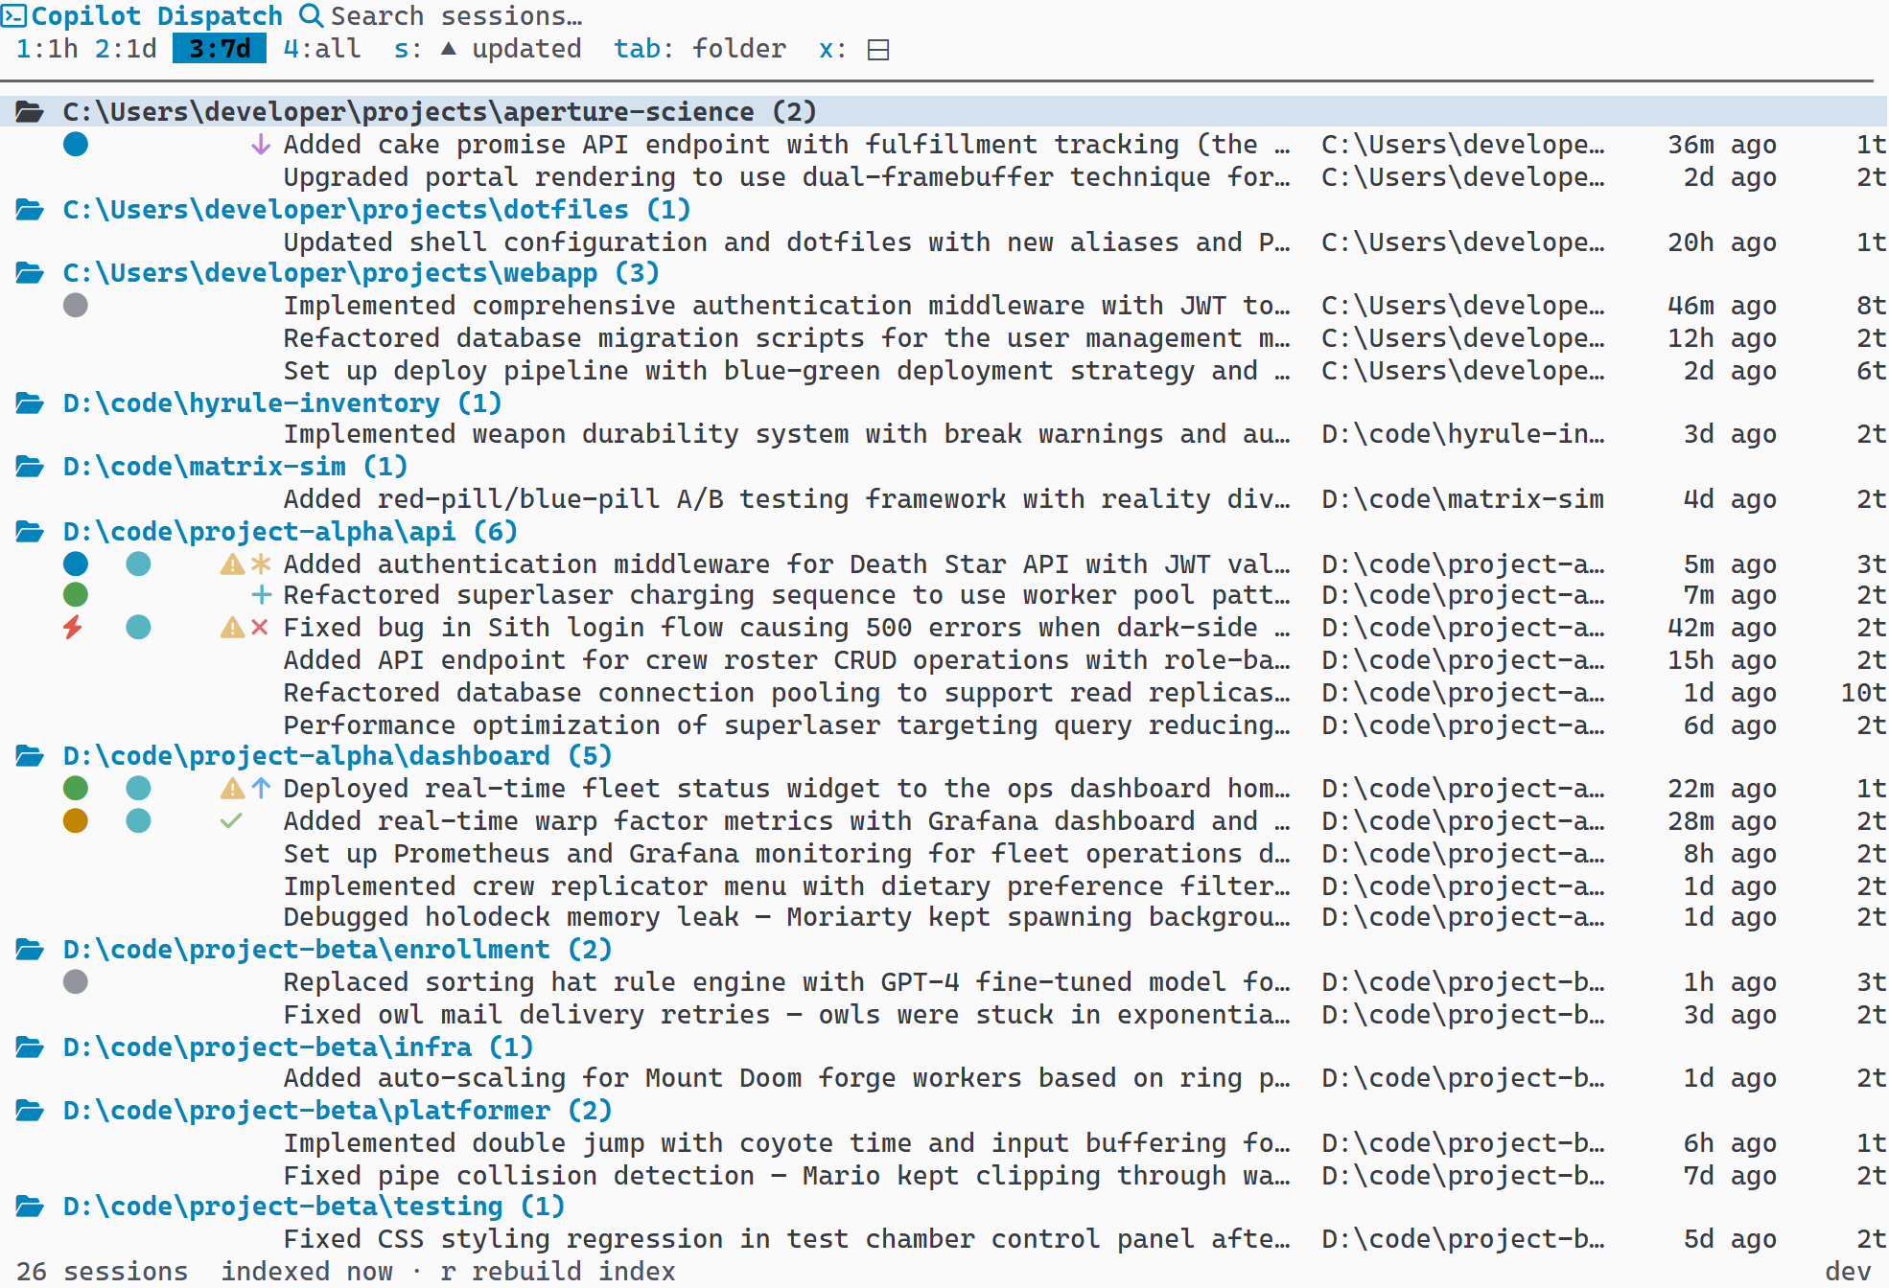Click blue up arrow on fleet status row
This screenshot has width=1889, height=1288.
pyautogui.click(x=260, y=789)
